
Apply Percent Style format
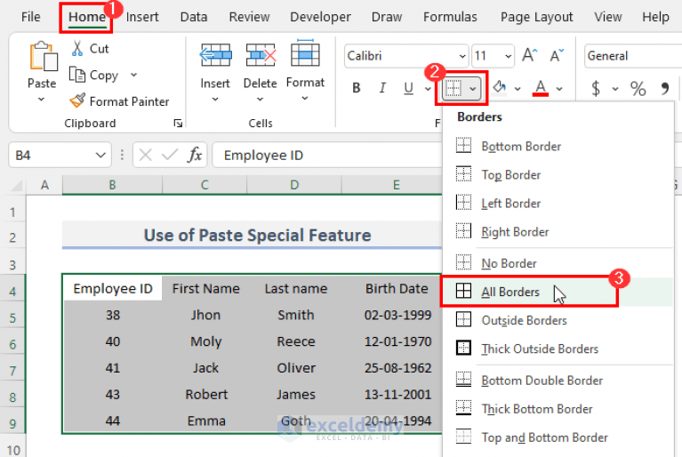tap(638, 89)
